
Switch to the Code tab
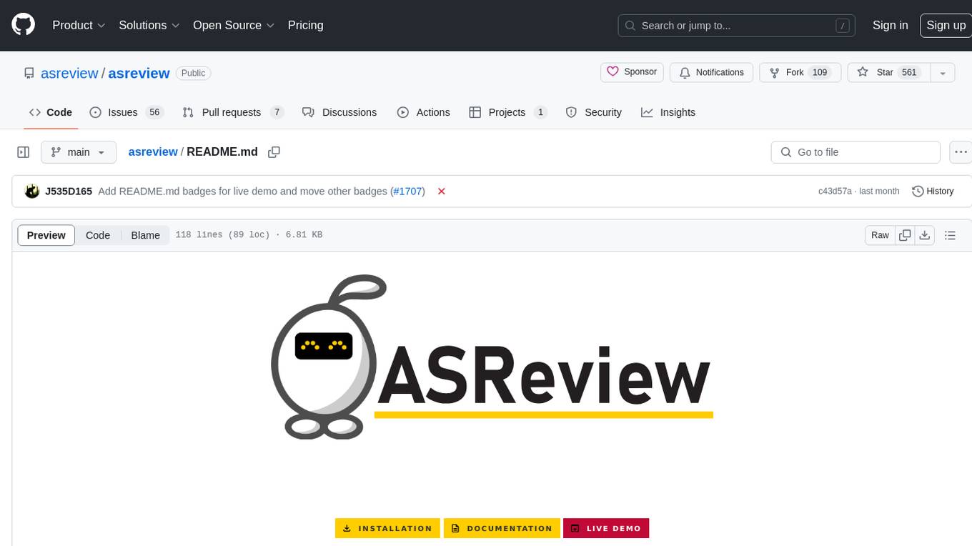click(x=50, y=112)
